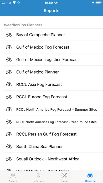Tap binoculars icon beside South China Sea Planner
Screen dimensions: 103x183
[x=9, y=146]
